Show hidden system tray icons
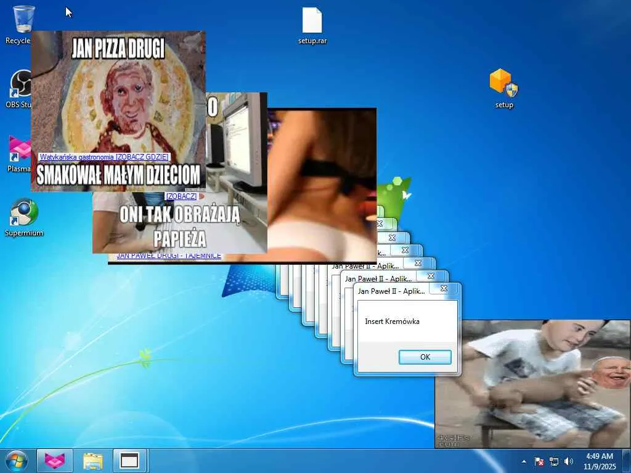The width and height of the screenshot is (631, 473). 524,461
